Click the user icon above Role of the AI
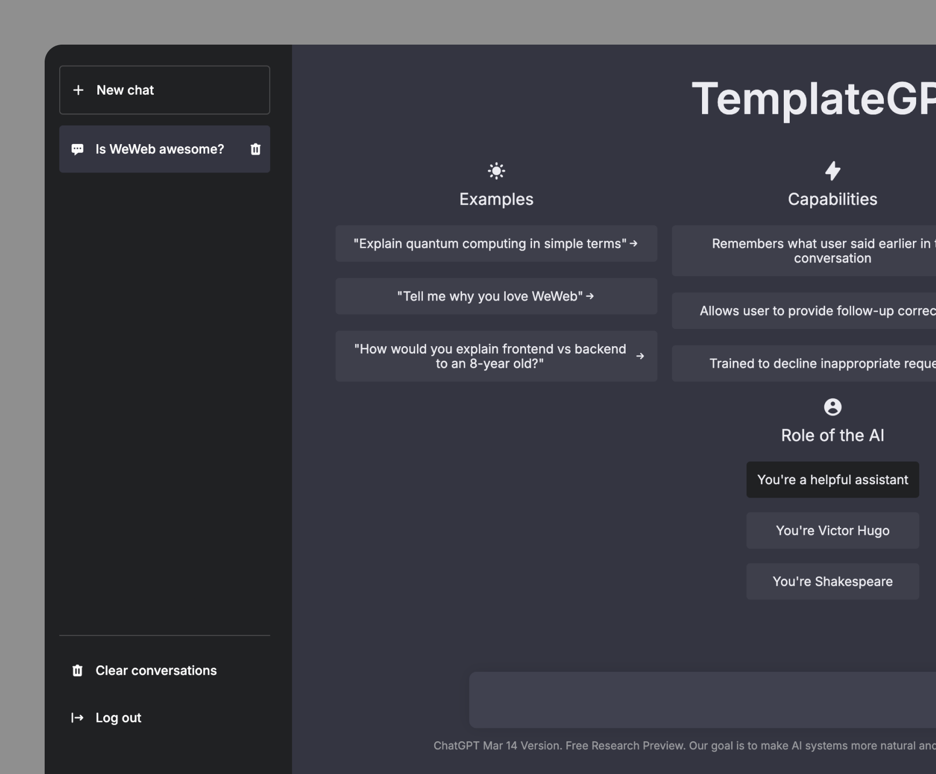The image size is (936, 774). click(833, 407)
